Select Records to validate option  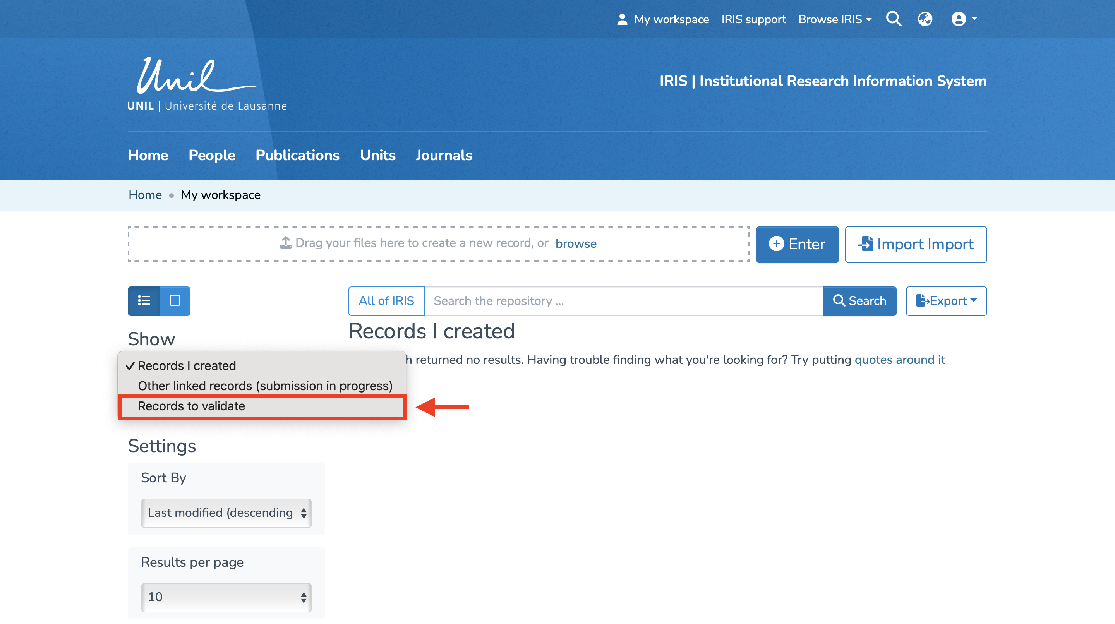pyautogui.click(x=191, y=406)
